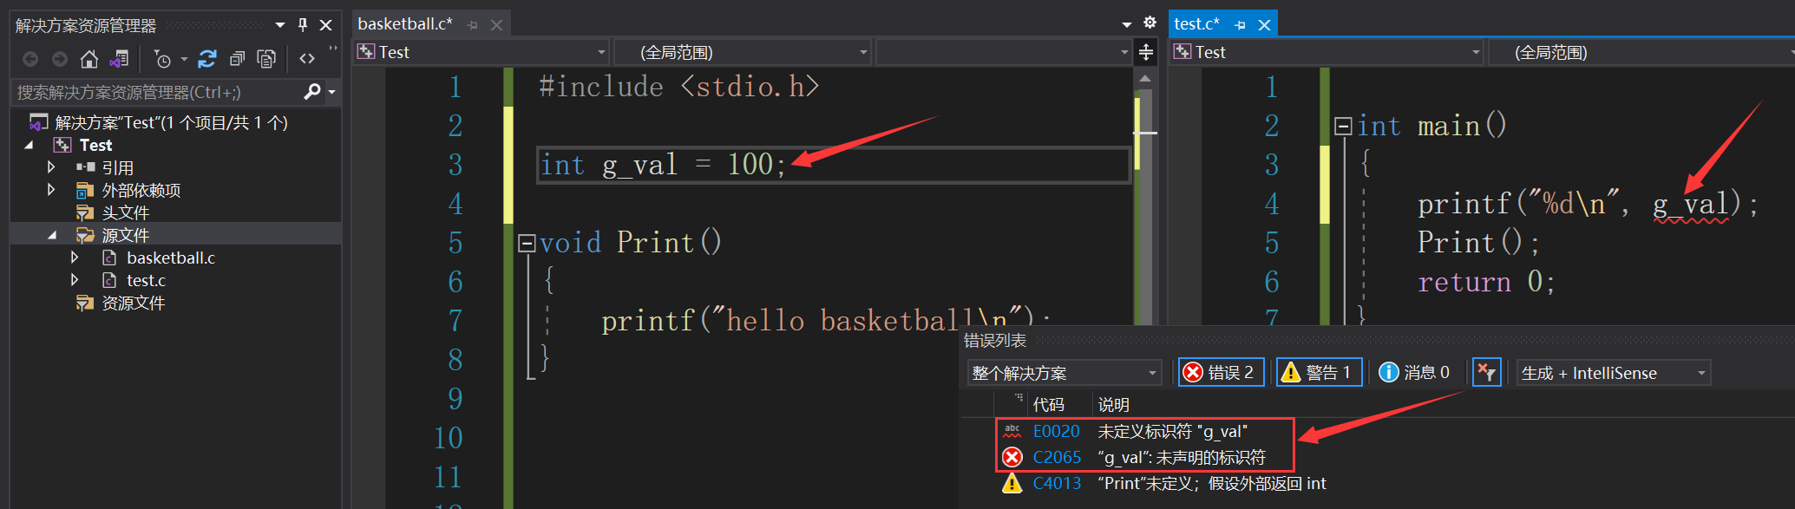Open error code link C2065
Image resolution: width=1795 pixels, height=509 pixels.
[1057, 457]
